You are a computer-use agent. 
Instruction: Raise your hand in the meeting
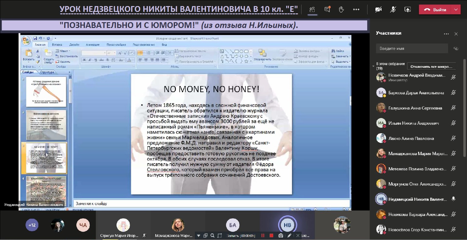click(341, 9)
